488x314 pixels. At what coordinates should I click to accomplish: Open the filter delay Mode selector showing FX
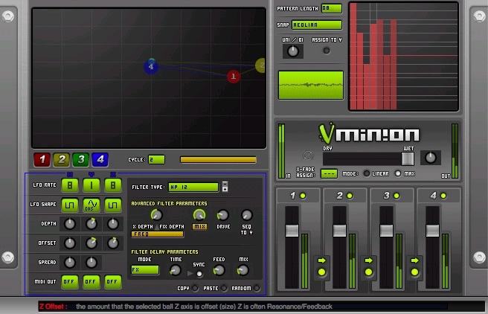click(145, 269)
